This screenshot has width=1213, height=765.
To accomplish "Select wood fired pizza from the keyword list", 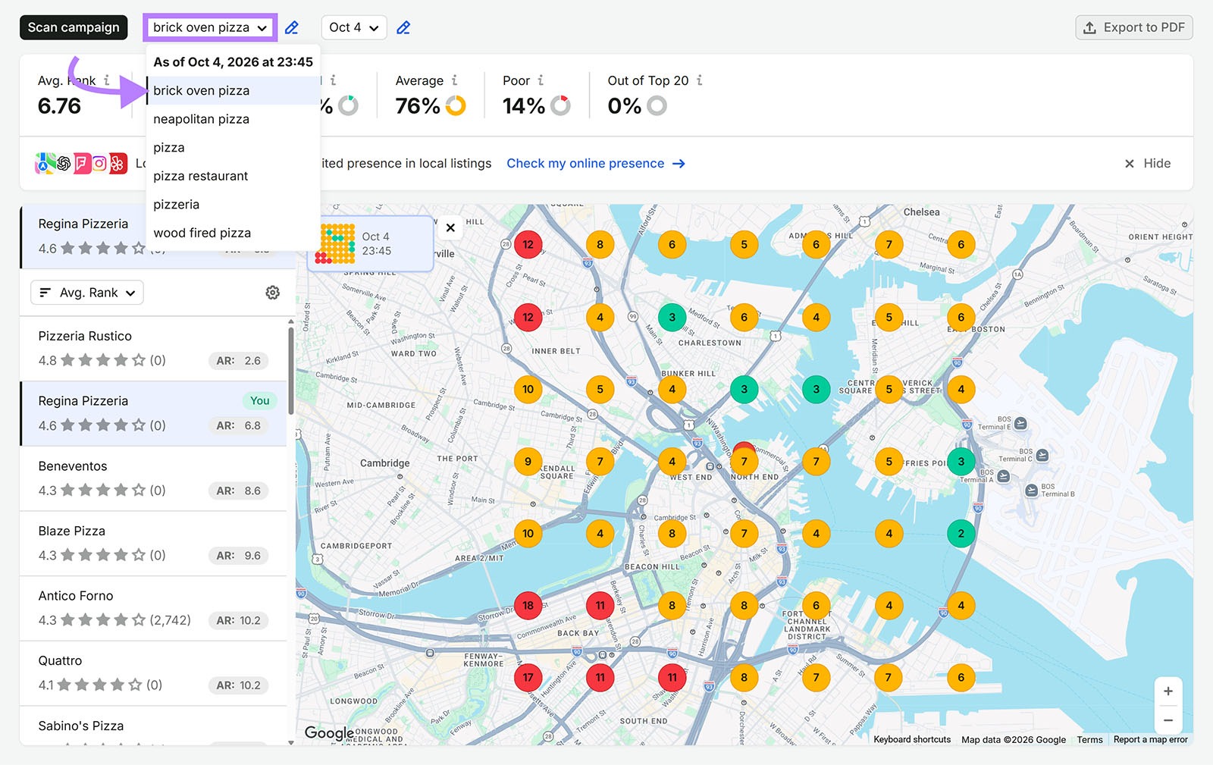I will (233, 233).
